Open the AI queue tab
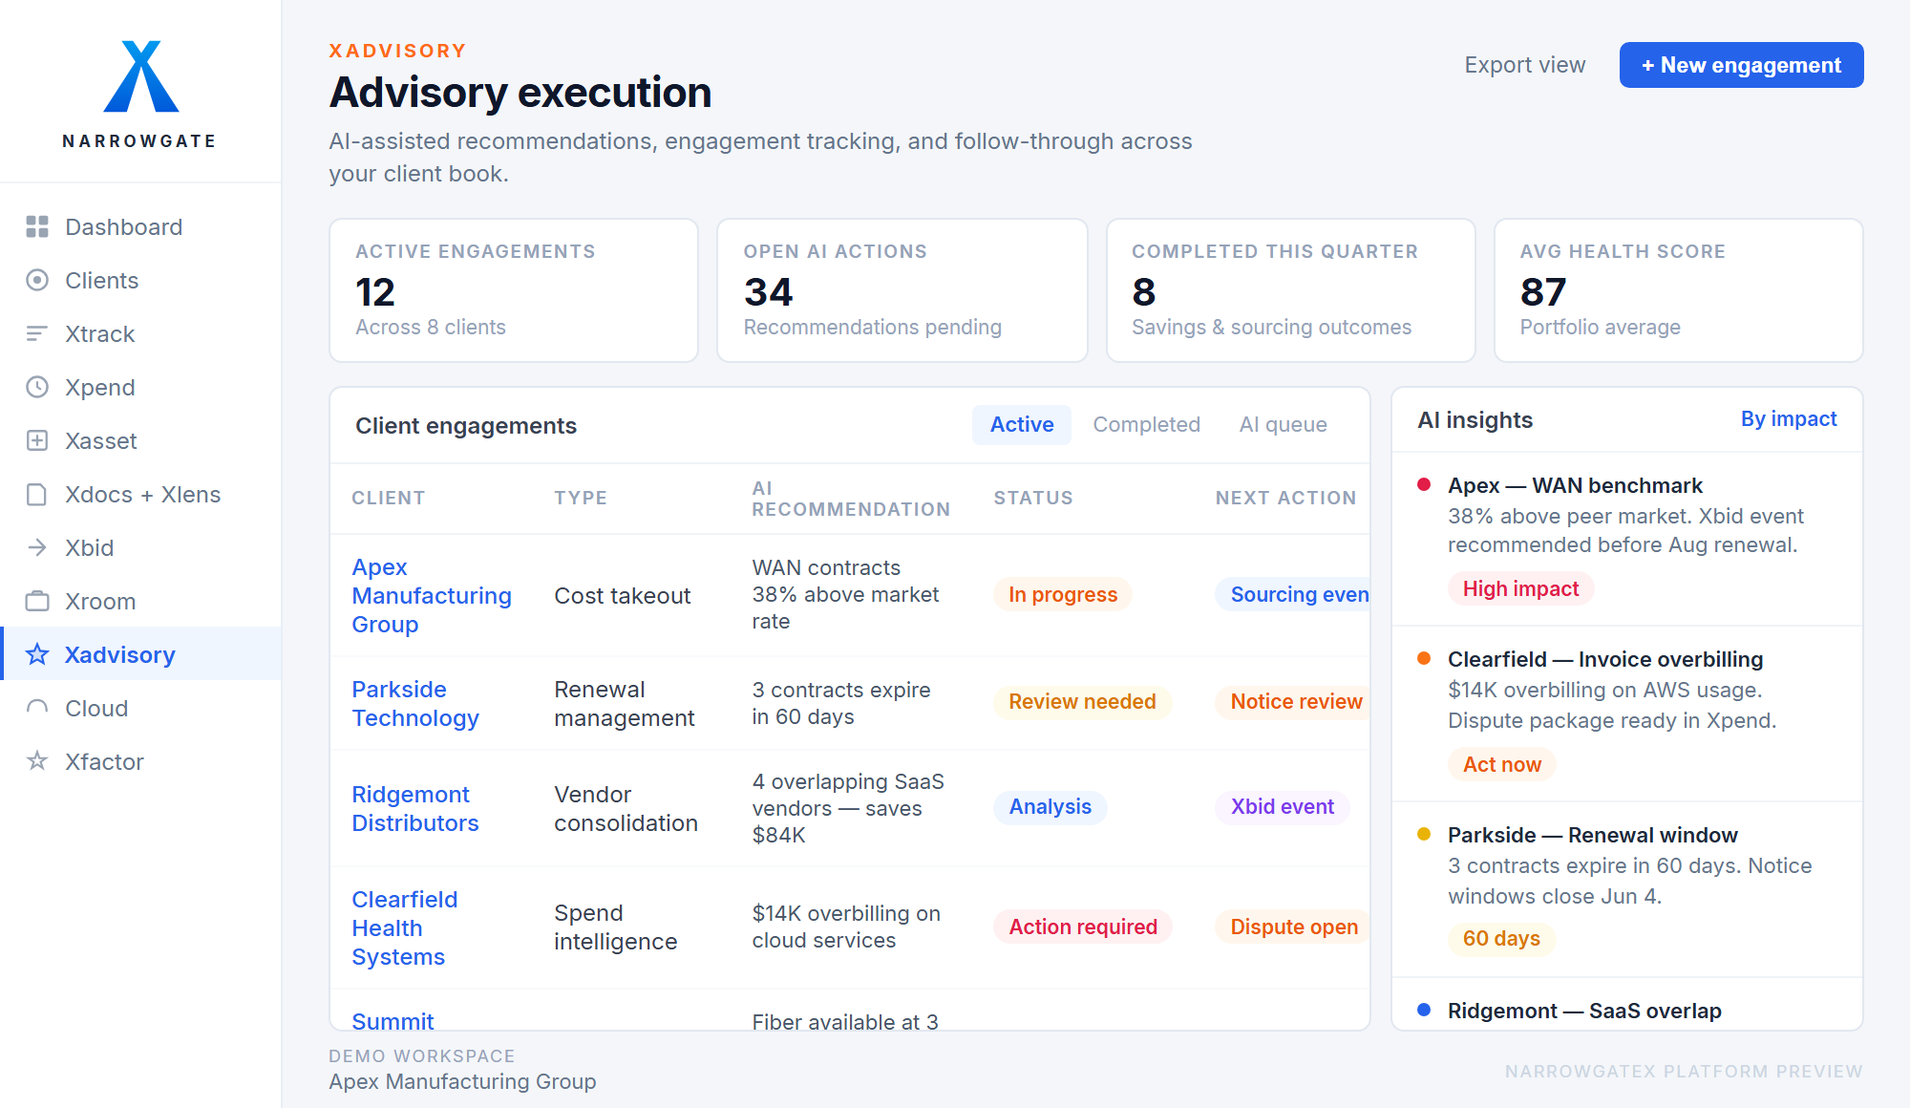 click(x=1283, y=425)
